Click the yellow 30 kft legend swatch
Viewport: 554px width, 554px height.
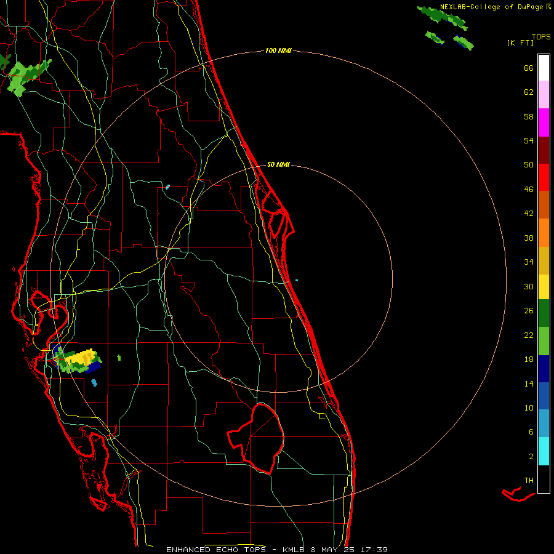click(544, 287)
